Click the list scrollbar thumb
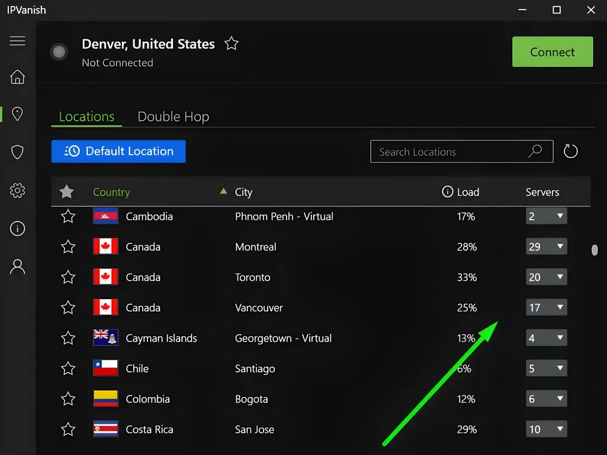This screenshot has height=455, width=607. click(595, 250)
